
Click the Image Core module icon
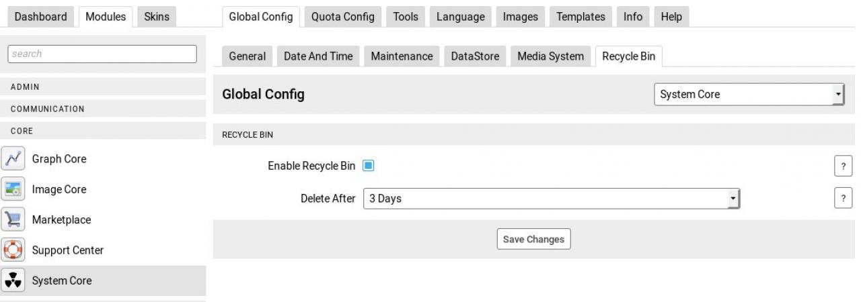(13, 189)
